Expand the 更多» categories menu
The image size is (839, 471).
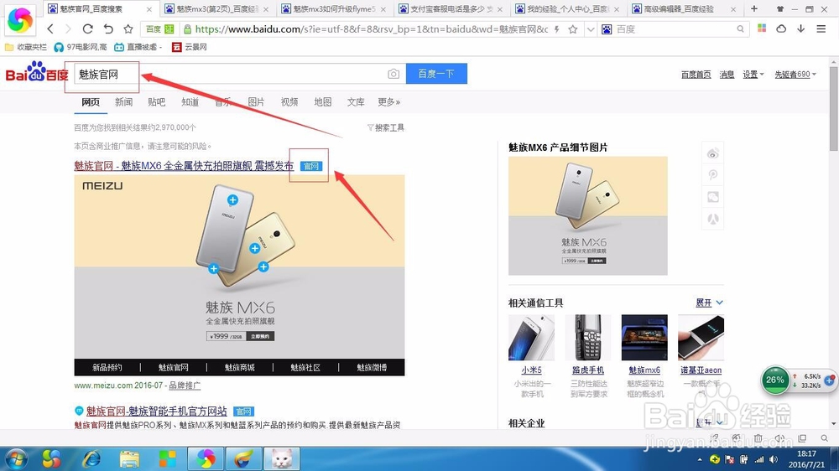click(389, 101)
